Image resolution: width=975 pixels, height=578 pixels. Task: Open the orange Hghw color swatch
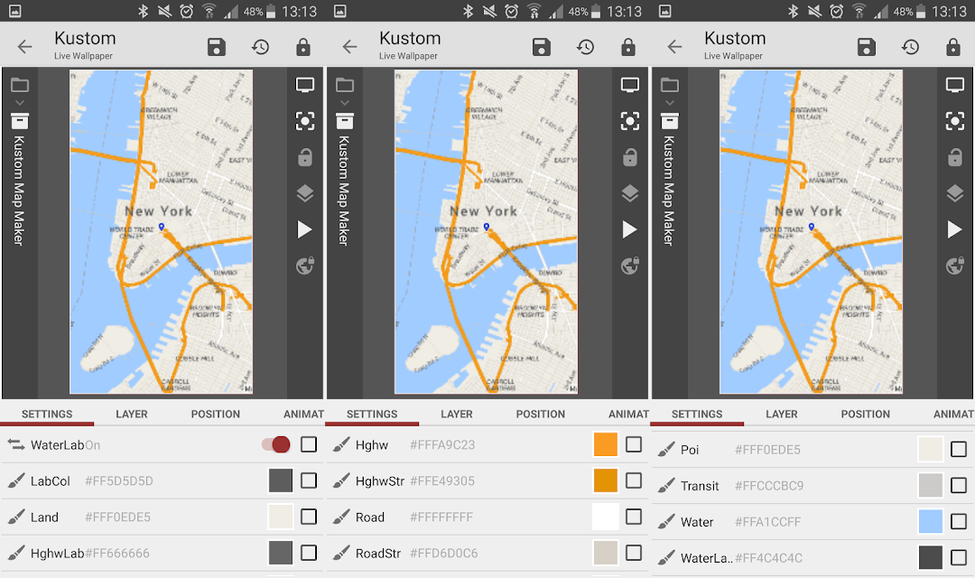pos(606,444)
